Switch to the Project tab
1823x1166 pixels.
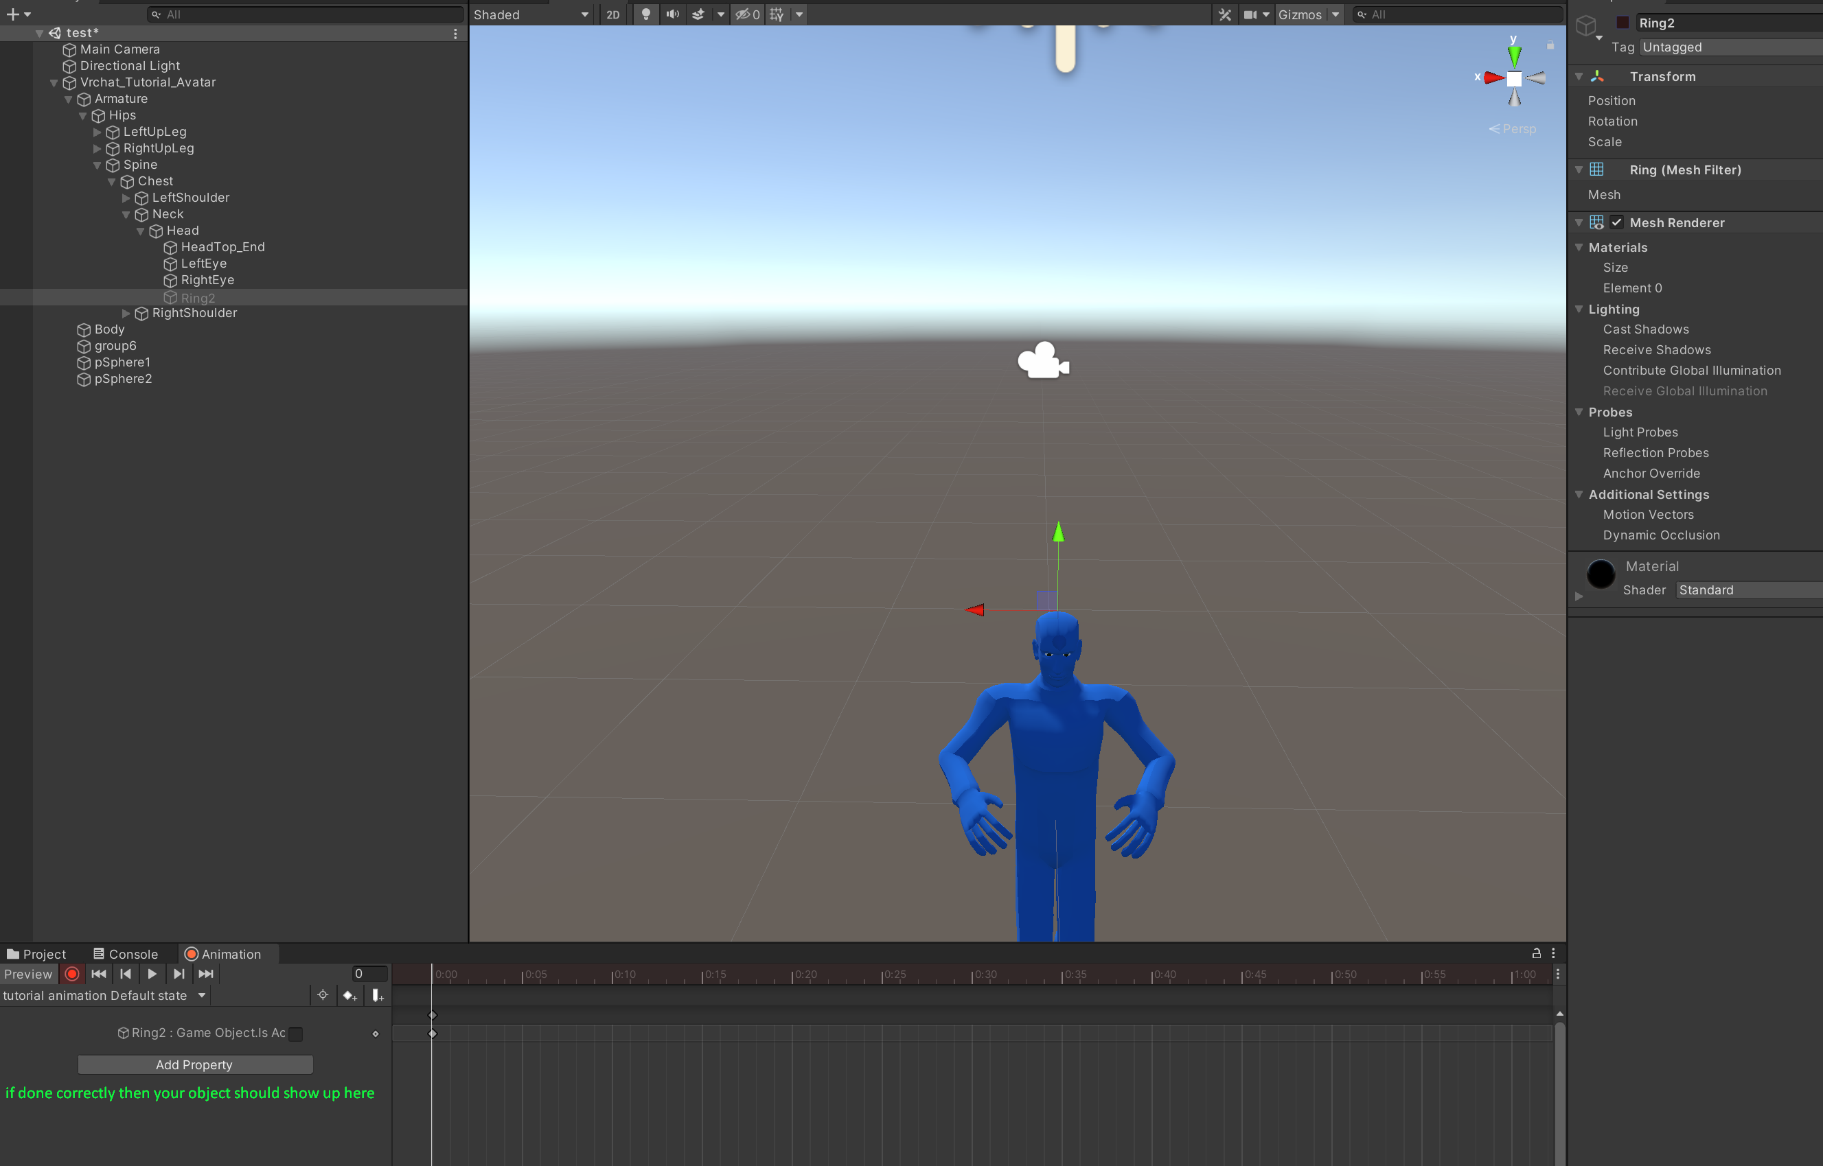click(36, 954)
